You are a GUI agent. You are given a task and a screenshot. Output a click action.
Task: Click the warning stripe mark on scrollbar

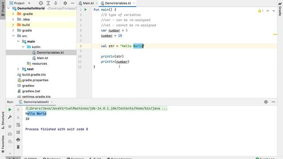click(x=275, y=34)
